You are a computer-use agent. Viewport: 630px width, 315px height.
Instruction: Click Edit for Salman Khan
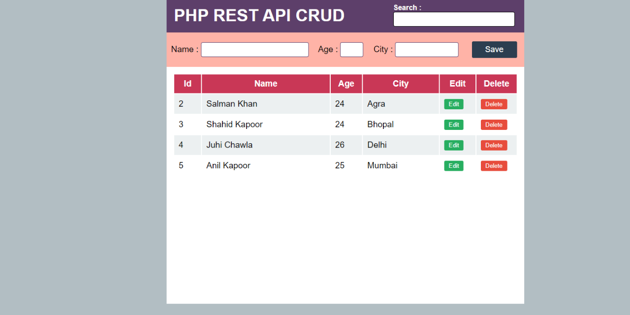click(453, 104)
